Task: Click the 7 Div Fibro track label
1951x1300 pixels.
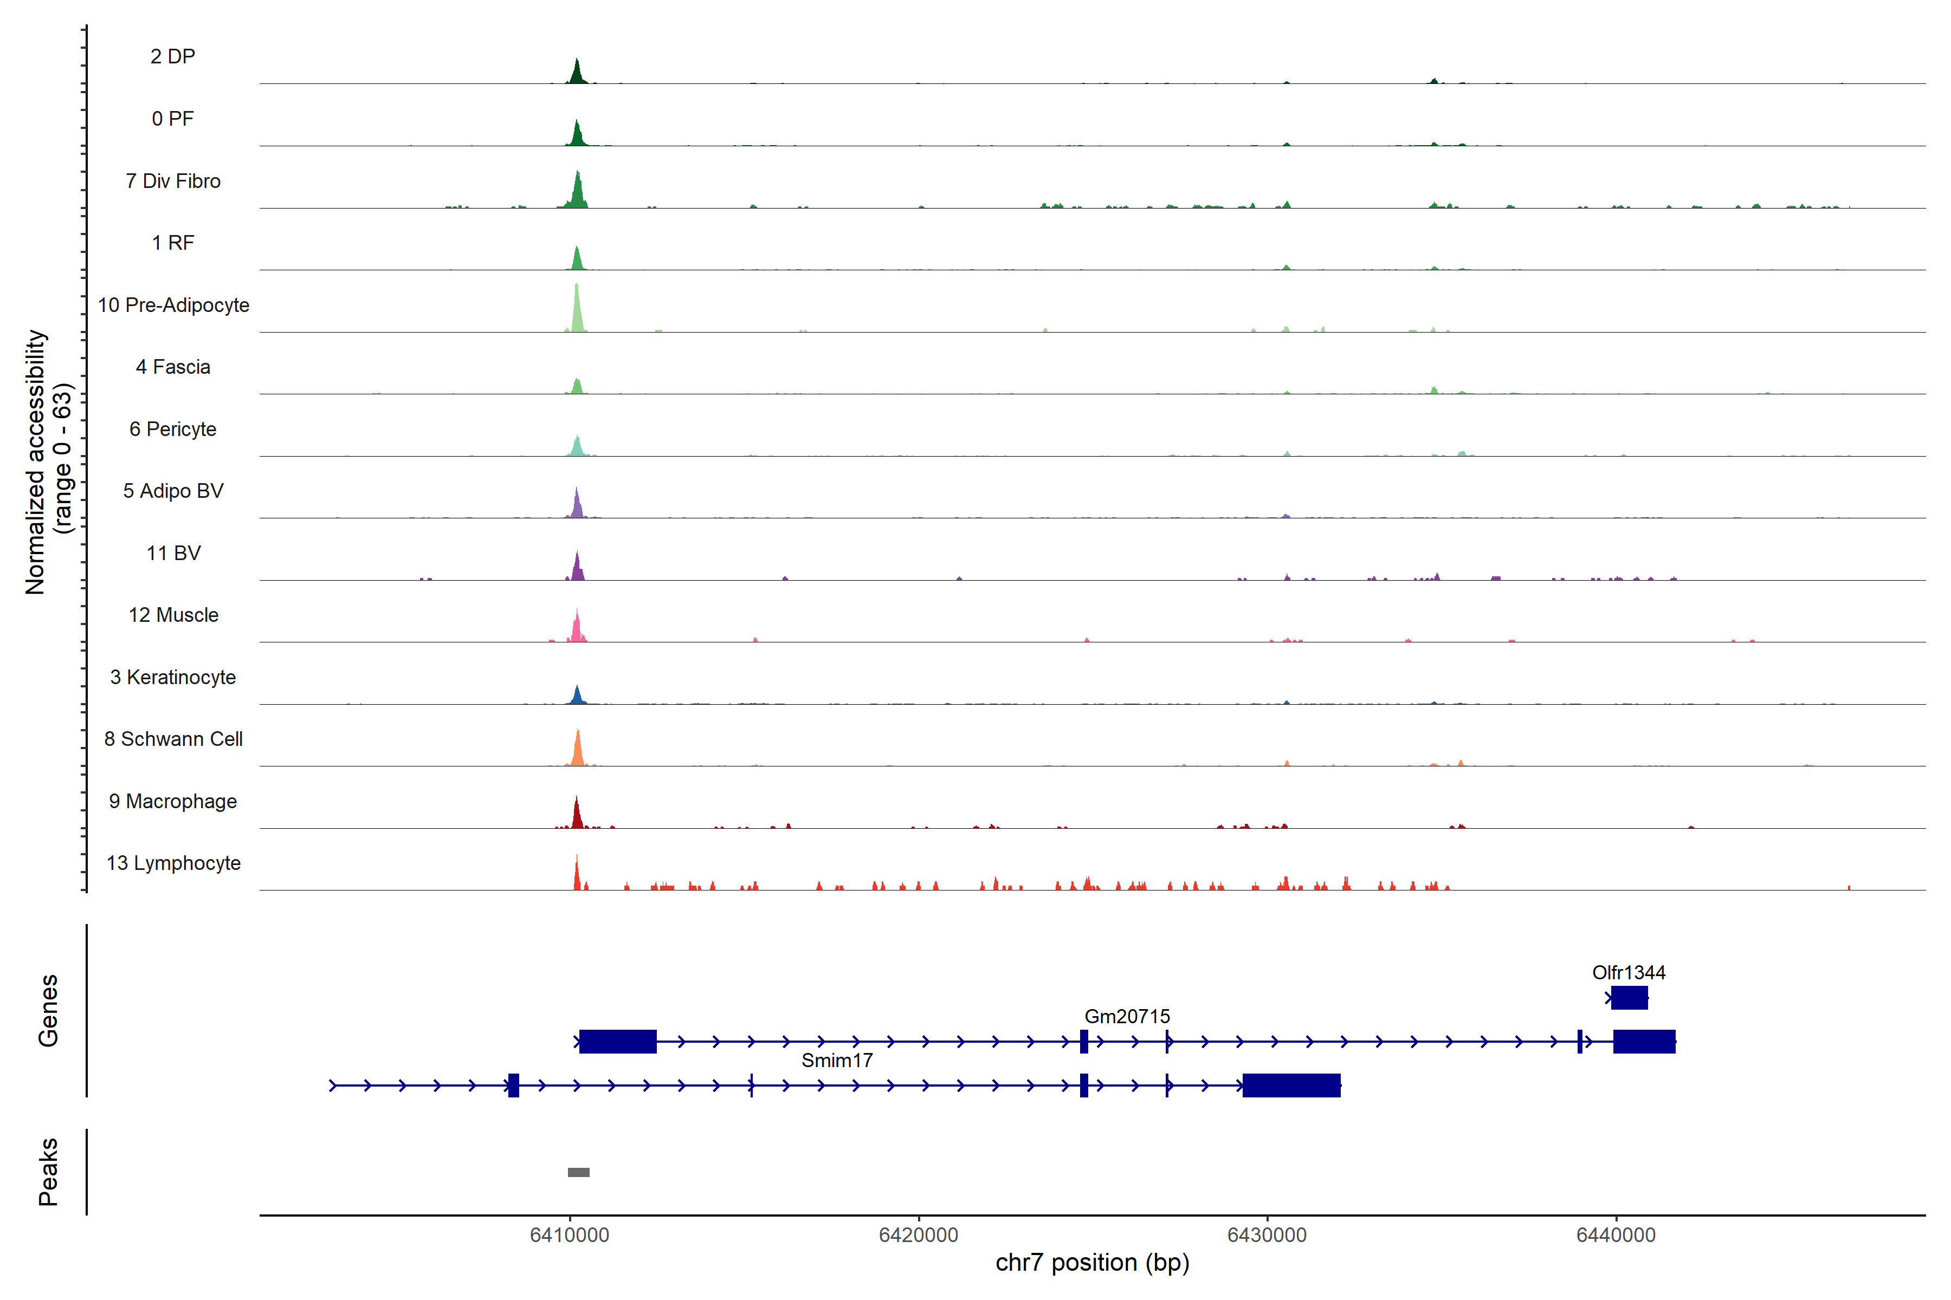Action: pos(172,181)
